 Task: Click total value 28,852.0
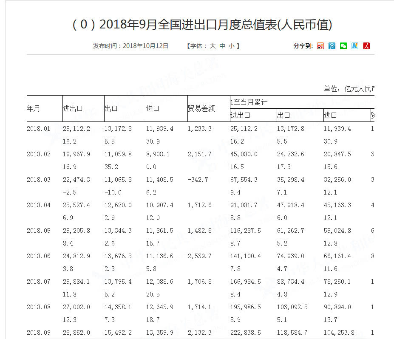click(x=77, y=333)
